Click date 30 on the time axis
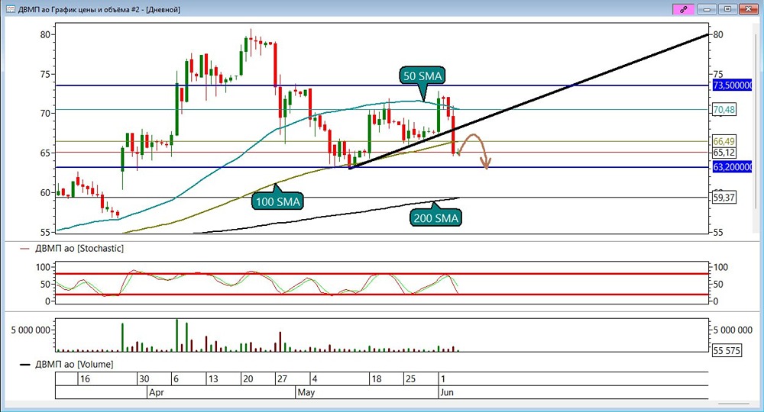Screen dimensions: 764x412 (x=144, y=379)
